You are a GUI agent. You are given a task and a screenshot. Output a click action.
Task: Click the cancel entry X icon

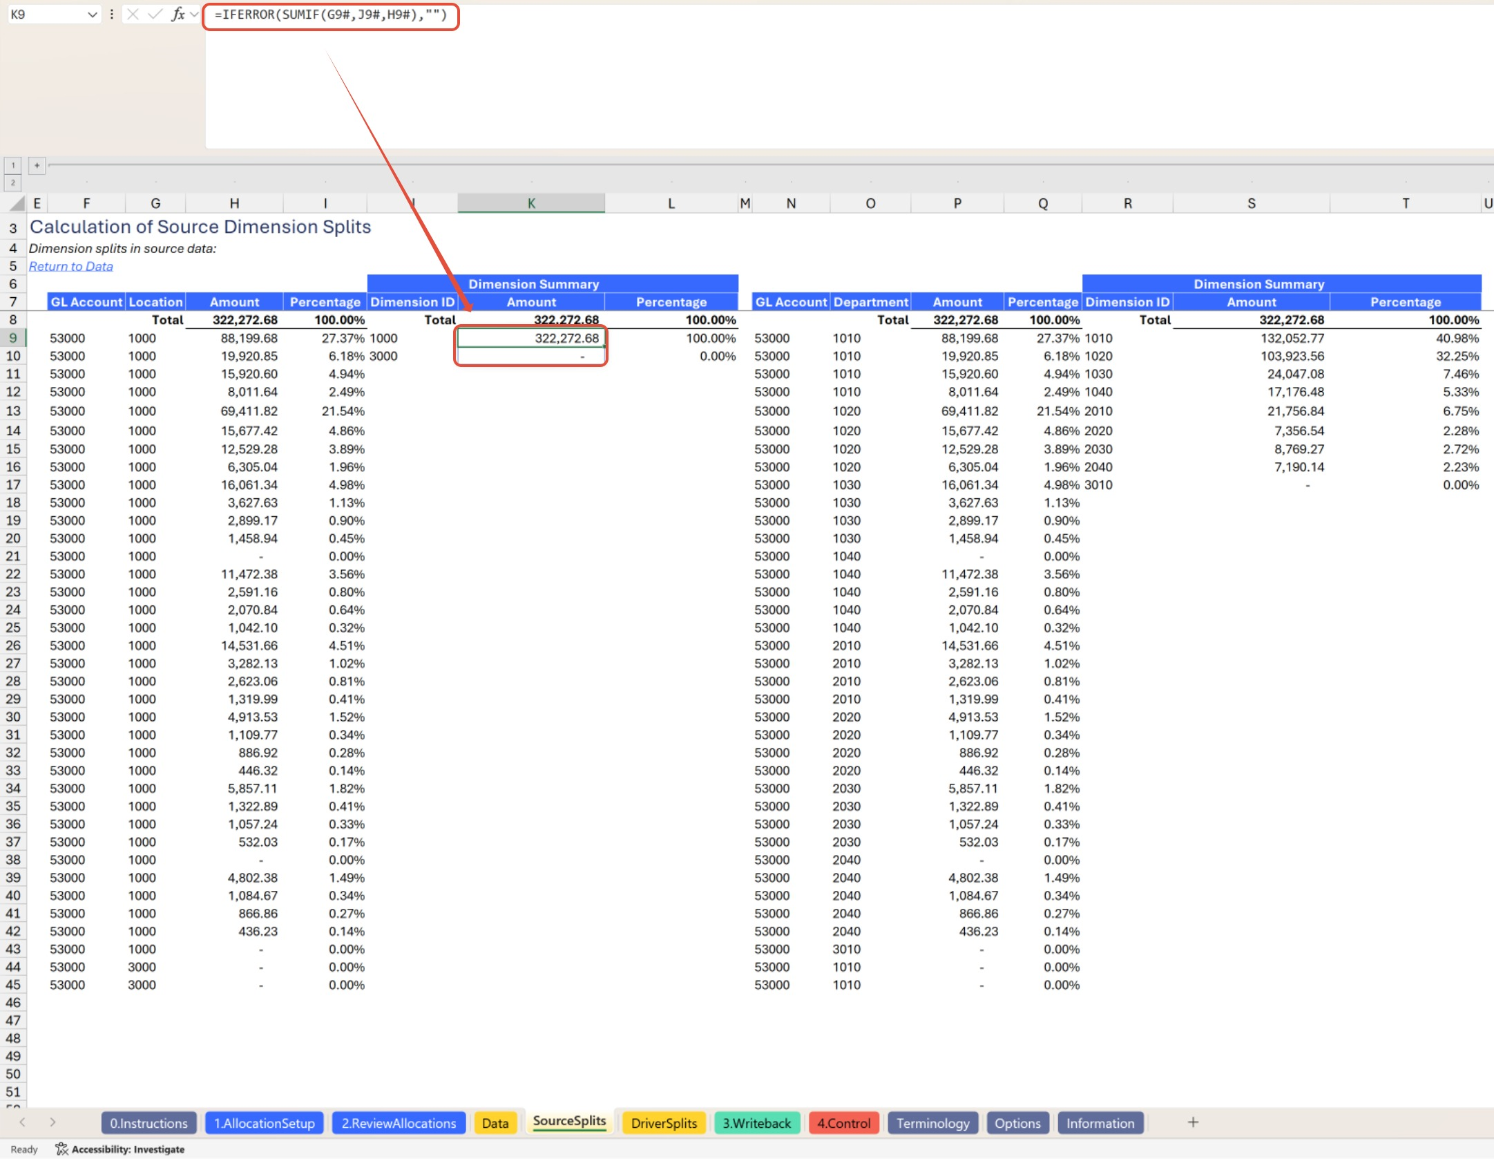click(133, 14)
